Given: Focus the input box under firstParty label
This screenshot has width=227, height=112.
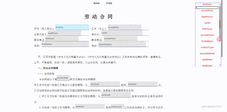Looking at the screenshot, I should coord(207,8).
